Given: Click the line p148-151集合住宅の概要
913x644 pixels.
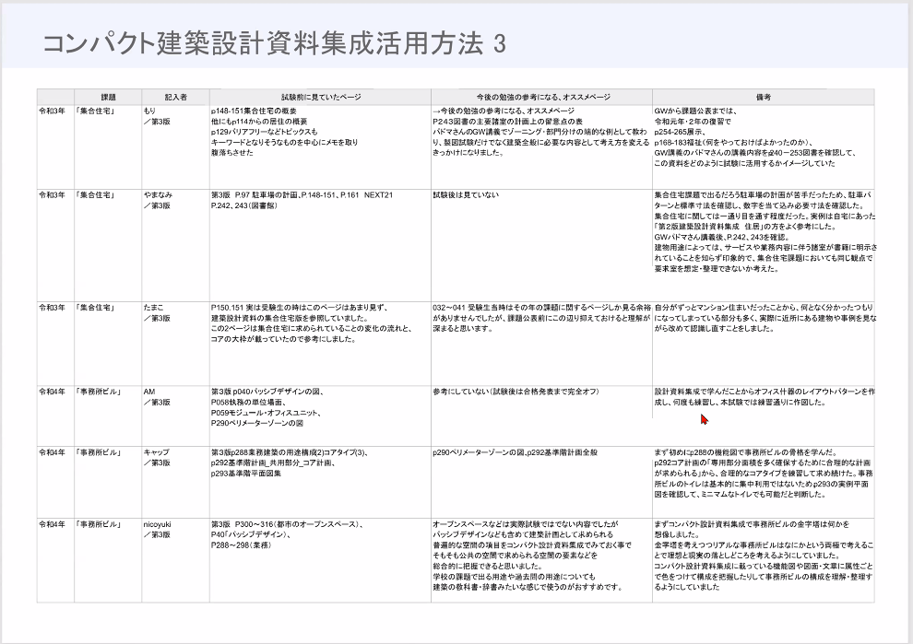Looking at the screenshot, I should (254, 111).
